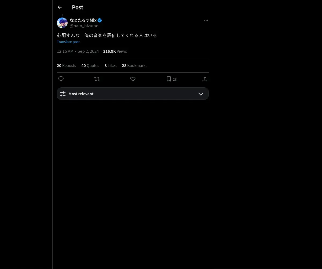Click the Translate post link

(x=68, y=42)
